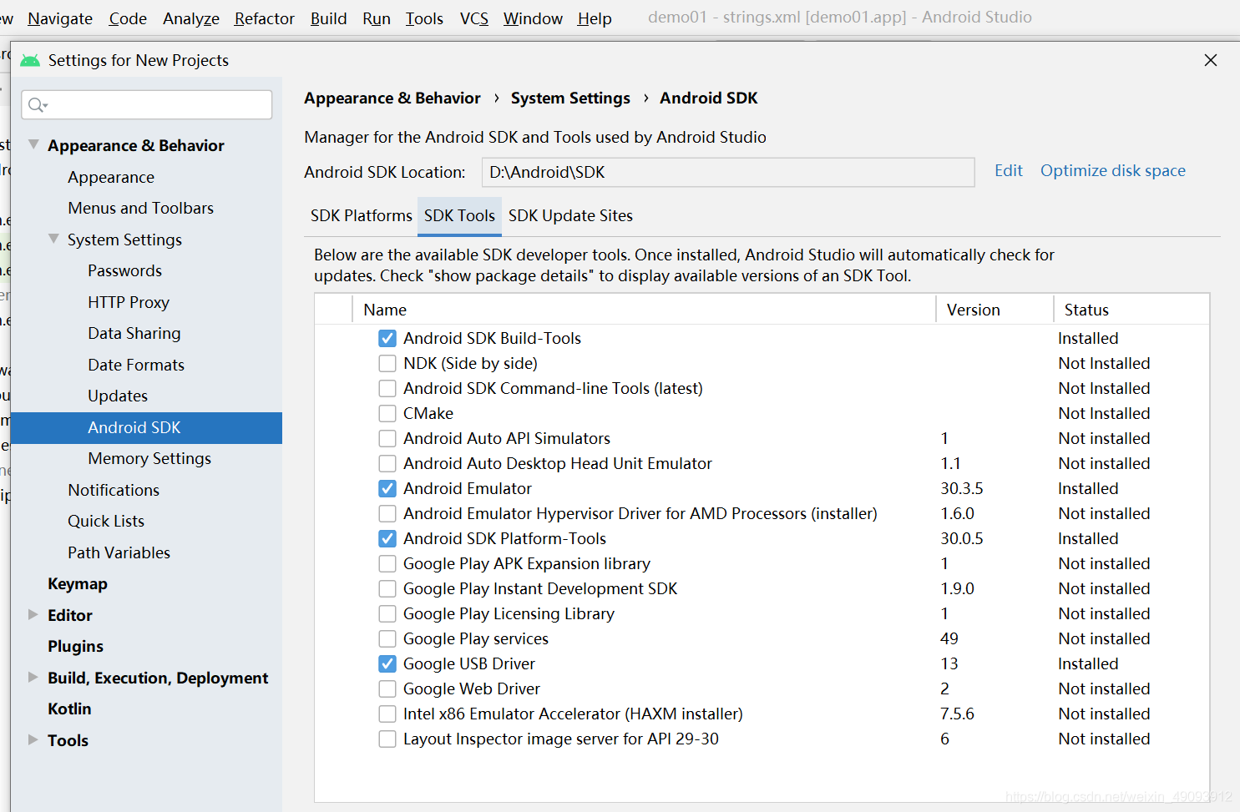Image resolution: width=1240 pixels, height=812 pixels.
Task: Select Appearance in settings tree
Action: (x=111, y=177)
